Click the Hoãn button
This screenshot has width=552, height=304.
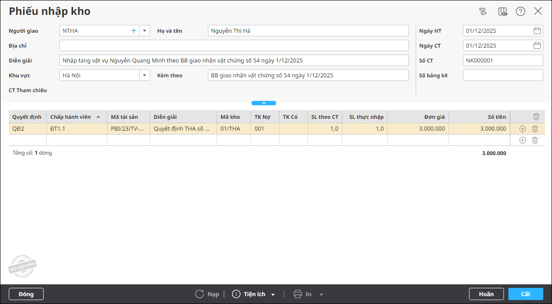486,294
